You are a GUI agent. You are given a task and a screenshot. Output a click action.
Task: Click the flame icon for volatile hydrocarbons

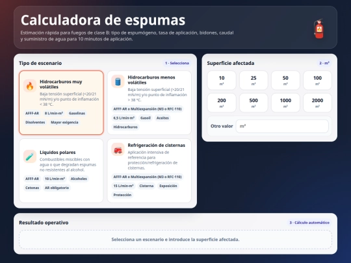tap(30, 86)
